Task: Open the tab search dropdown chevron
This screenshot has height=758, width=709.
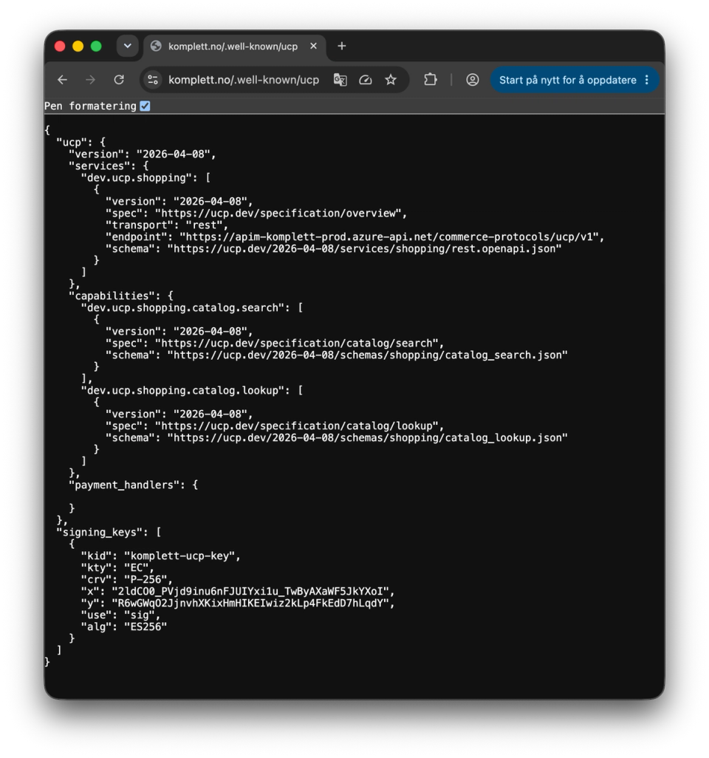Action: [x=128, y=46]
